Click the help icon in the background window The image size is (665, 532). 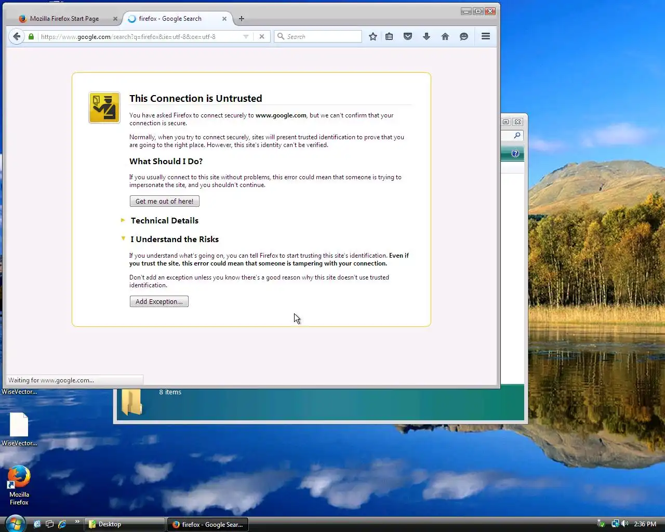point(515,153)
